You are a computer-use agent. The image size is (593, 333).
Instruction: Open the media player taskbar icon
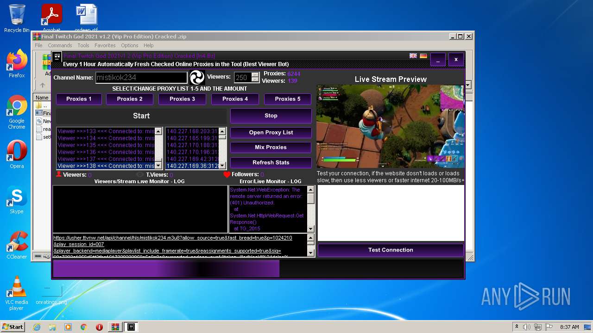click(68, 327)
